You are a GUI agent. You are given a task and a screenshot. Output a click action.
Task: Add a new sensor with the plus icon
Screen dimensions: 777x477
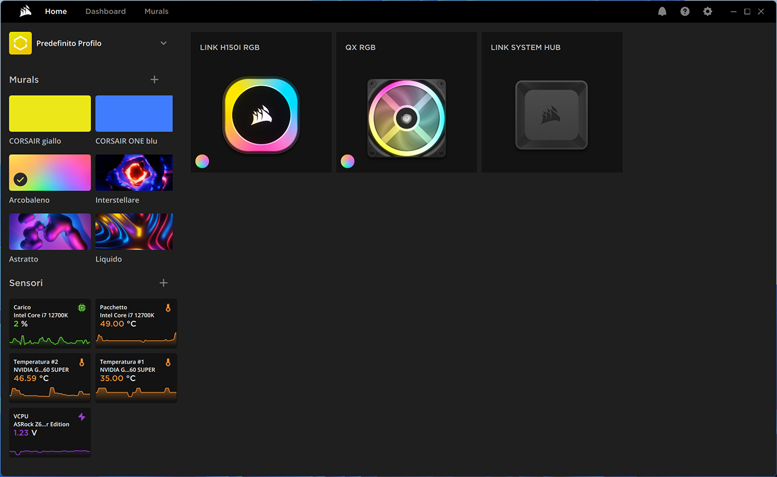coord(163,283)
